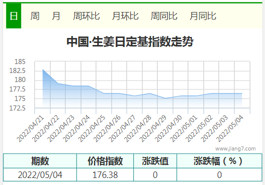Click the chart title 中国·生姜日定基指数走势
265x185 pixels.
point(130,41)
